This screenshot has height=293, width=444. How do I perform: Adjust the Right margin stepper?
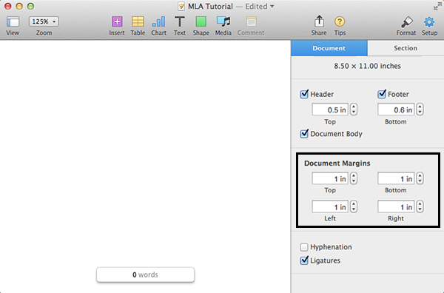[420, 206]
